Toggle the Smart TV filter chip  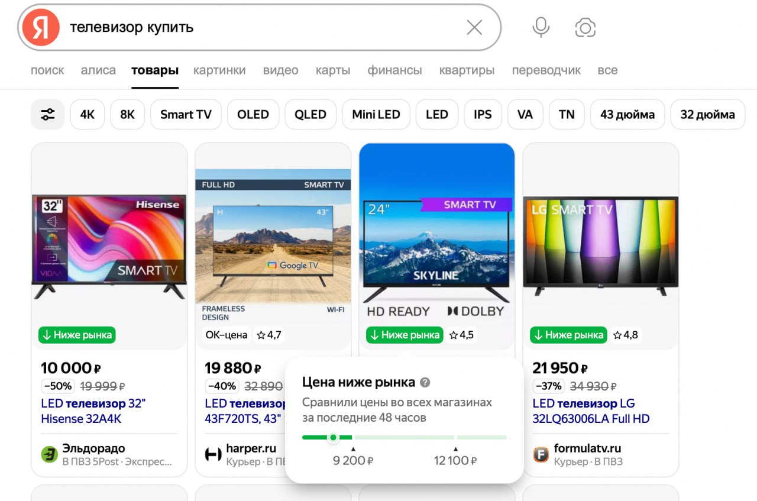tap(186, 115)
